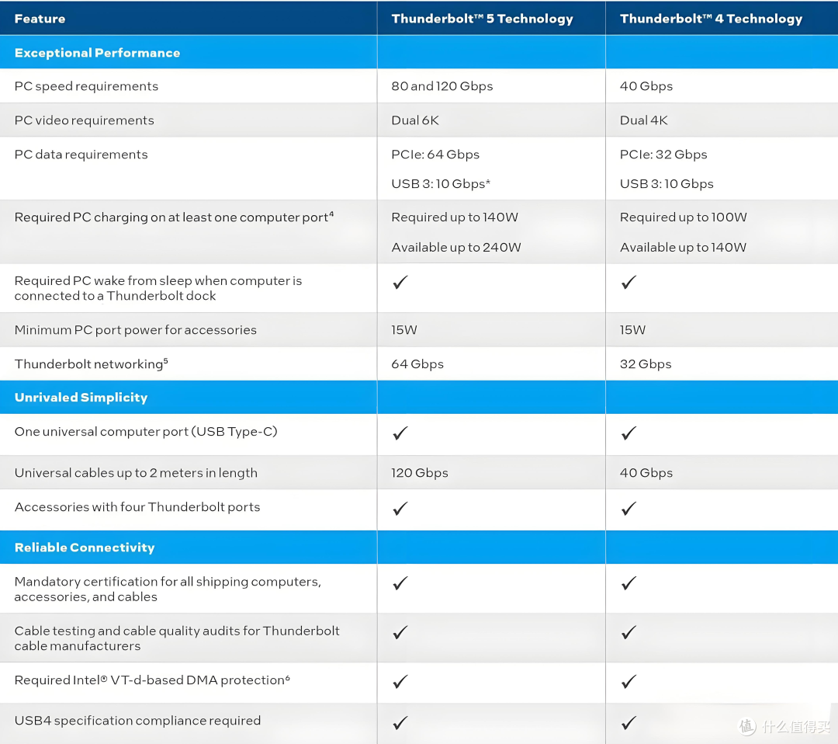This screenshot has height=744, width=838.
Task: Click Thunderbolt 5 checkmark for wake from sleep
Action: point(400,282)
